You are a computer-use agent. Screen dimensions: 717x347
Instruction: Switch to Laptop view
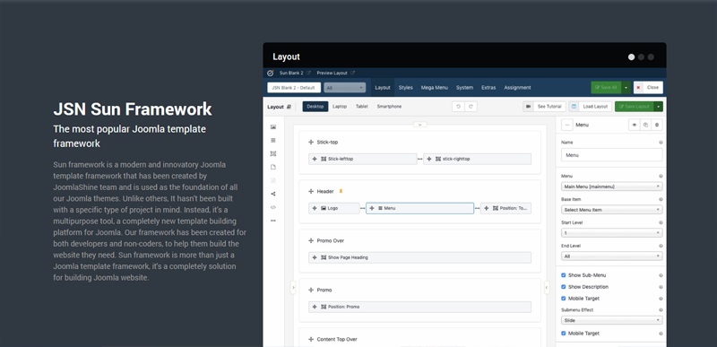(x=340, y=107)
